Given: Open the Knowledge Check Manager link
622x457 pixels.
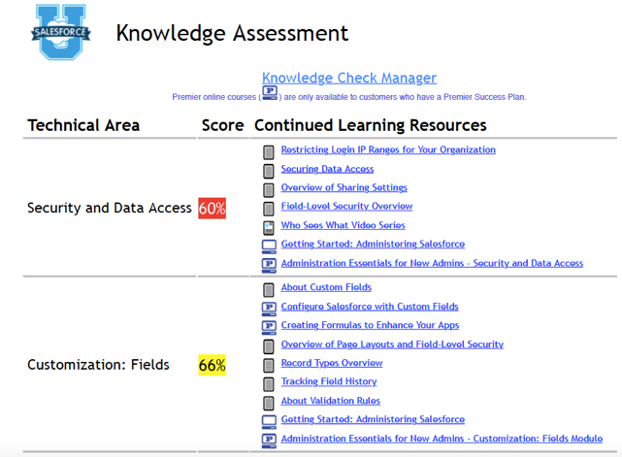Looking at the screenshot, I should [x=349, y=78].
